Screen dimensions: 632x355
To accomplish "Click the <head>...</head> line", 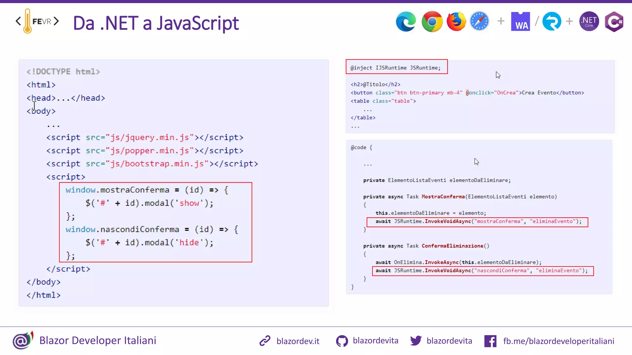I will click(66, 98).
